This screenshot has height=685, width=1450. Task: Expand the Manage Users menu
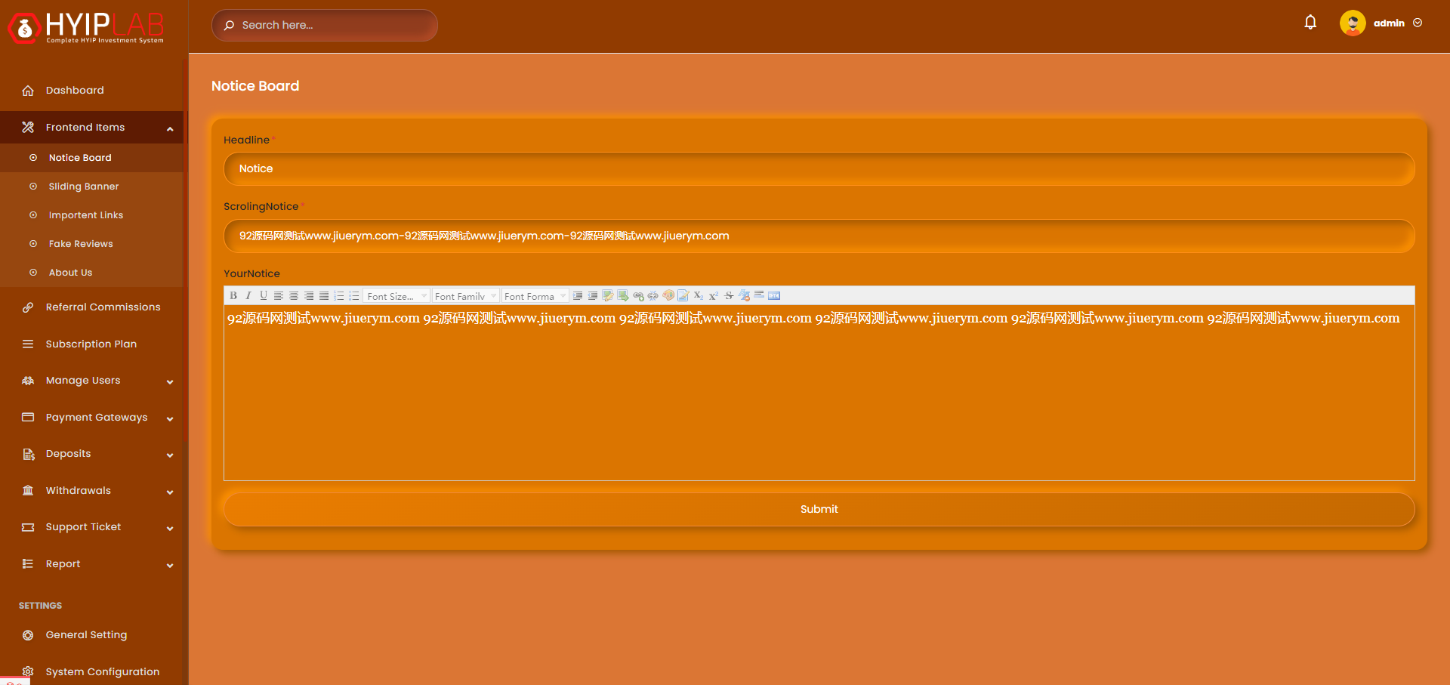[x=91, y=381]
